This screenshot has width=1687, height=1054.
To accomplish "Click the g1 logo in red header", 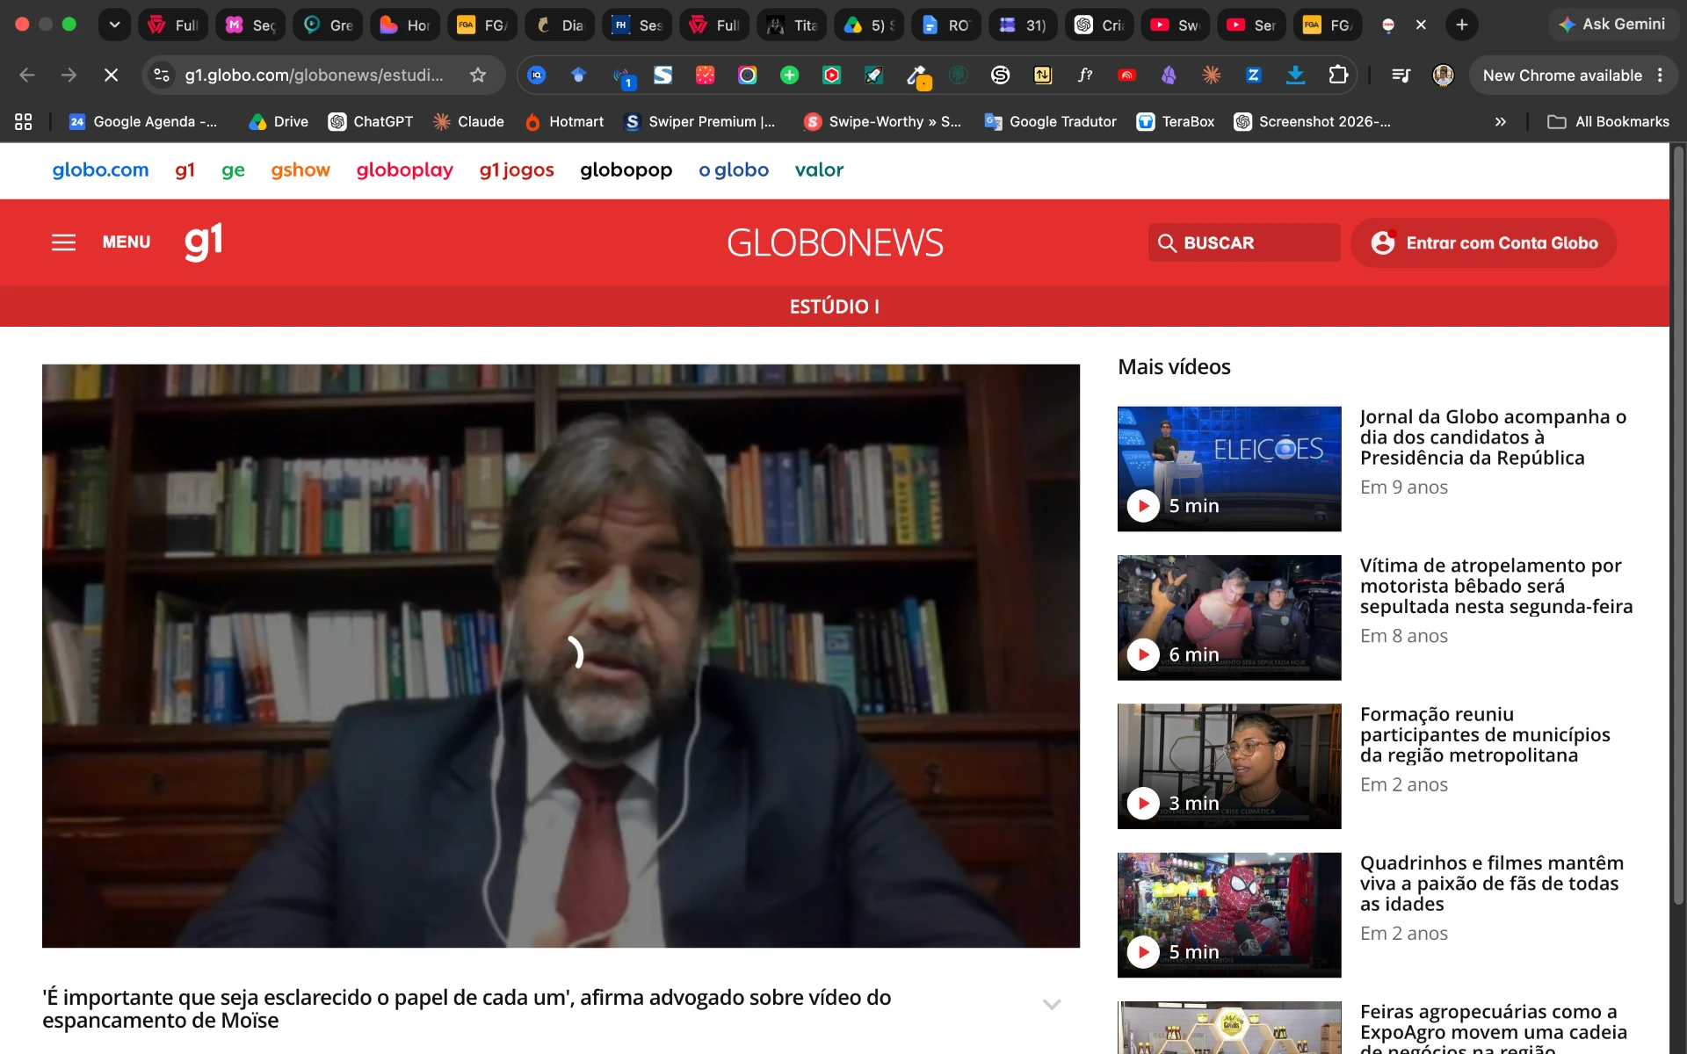I will [203, 242].
